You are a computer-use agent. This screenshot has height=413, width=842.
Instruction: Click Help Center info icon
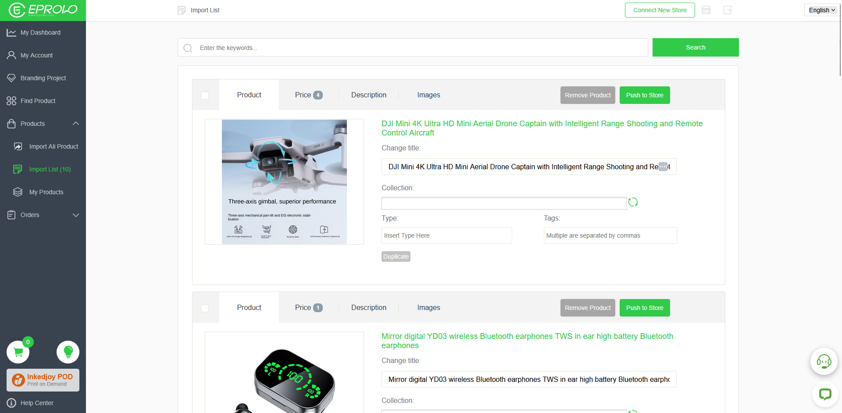[x=11, y=403]
